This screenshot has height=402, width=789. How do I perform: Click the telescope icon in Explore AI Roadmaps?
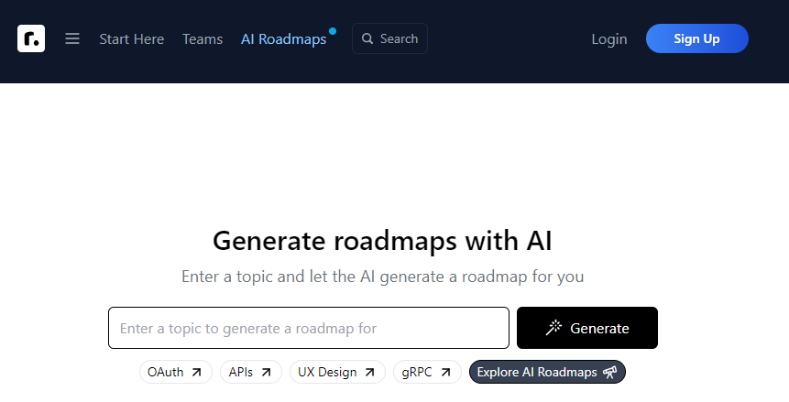pyautogui.click(x=609, y=372)
